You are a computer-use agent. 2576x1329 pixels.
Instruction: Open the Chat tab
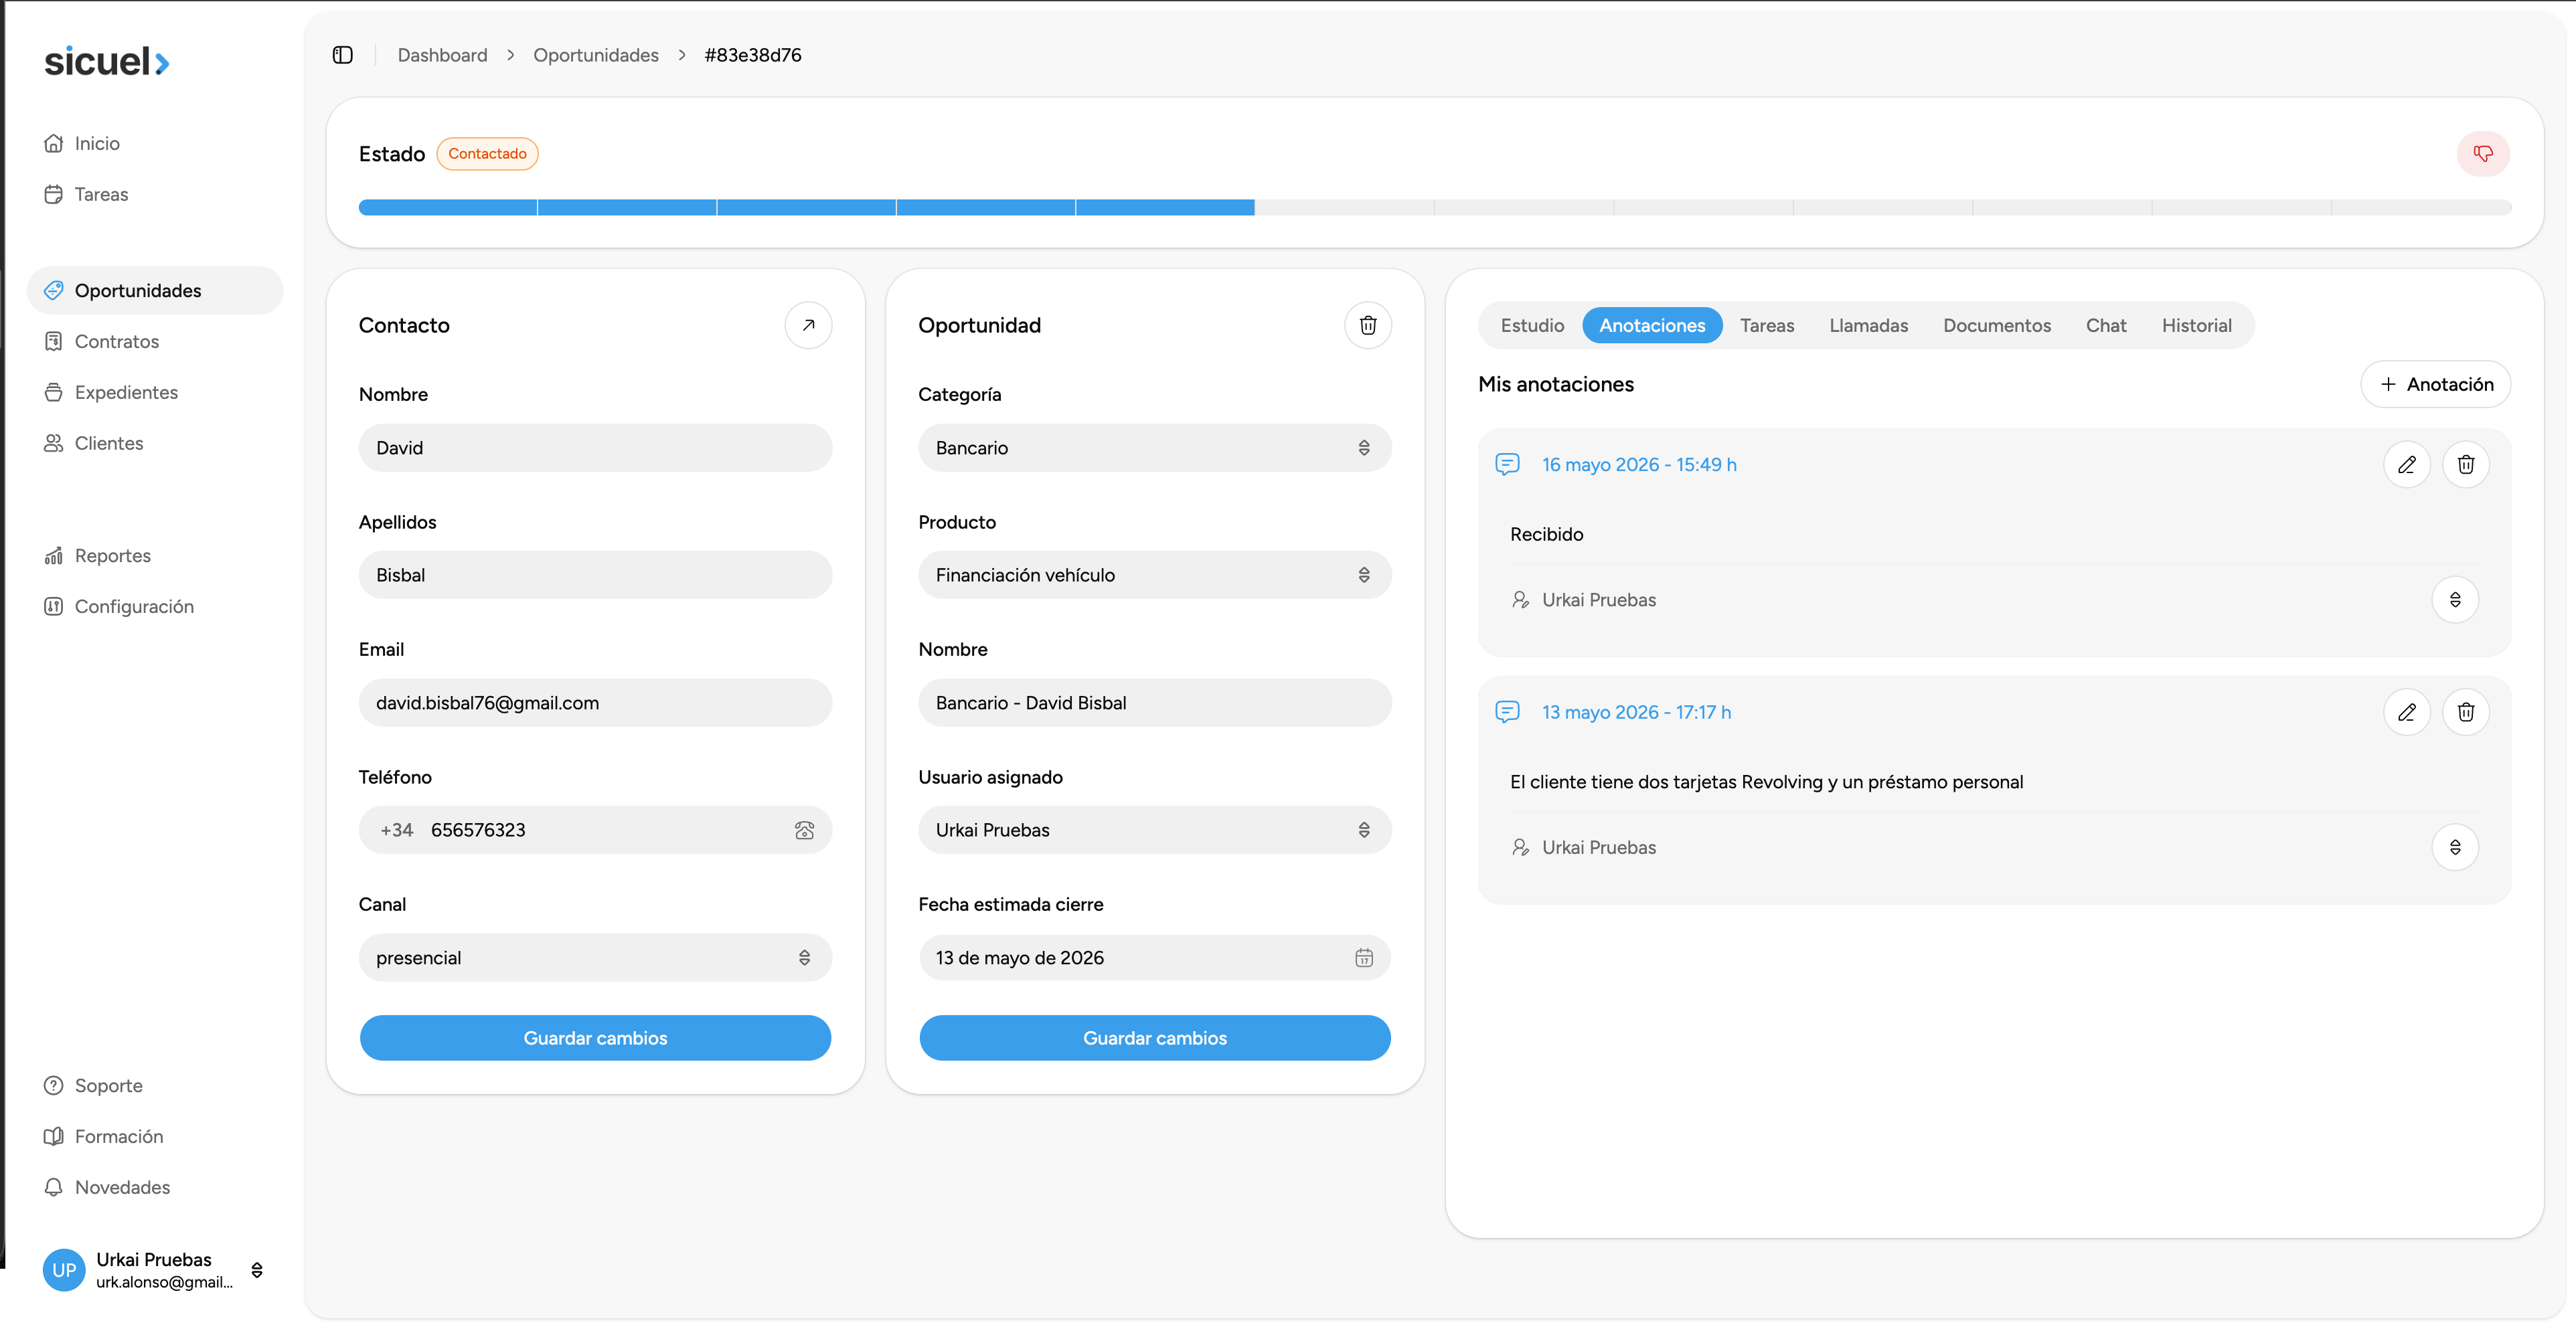pyautogui.click(x=2106, y=326)
